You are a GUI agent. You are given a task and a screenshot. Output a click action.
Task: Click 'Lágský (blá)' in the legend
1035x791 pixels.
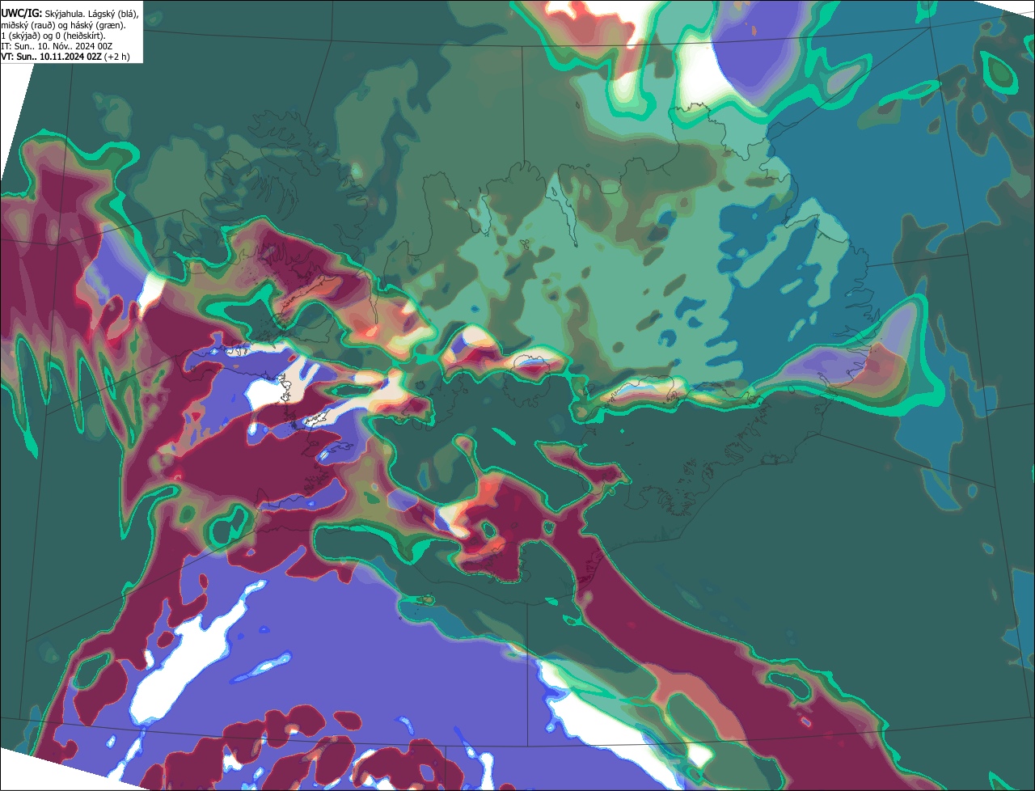[113, 15]
